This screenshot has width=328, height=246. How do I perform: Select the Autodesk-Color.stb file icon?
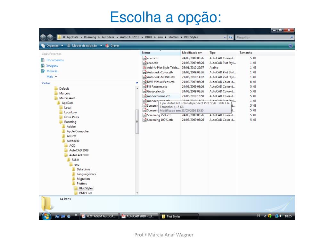(x=144, y=72)
